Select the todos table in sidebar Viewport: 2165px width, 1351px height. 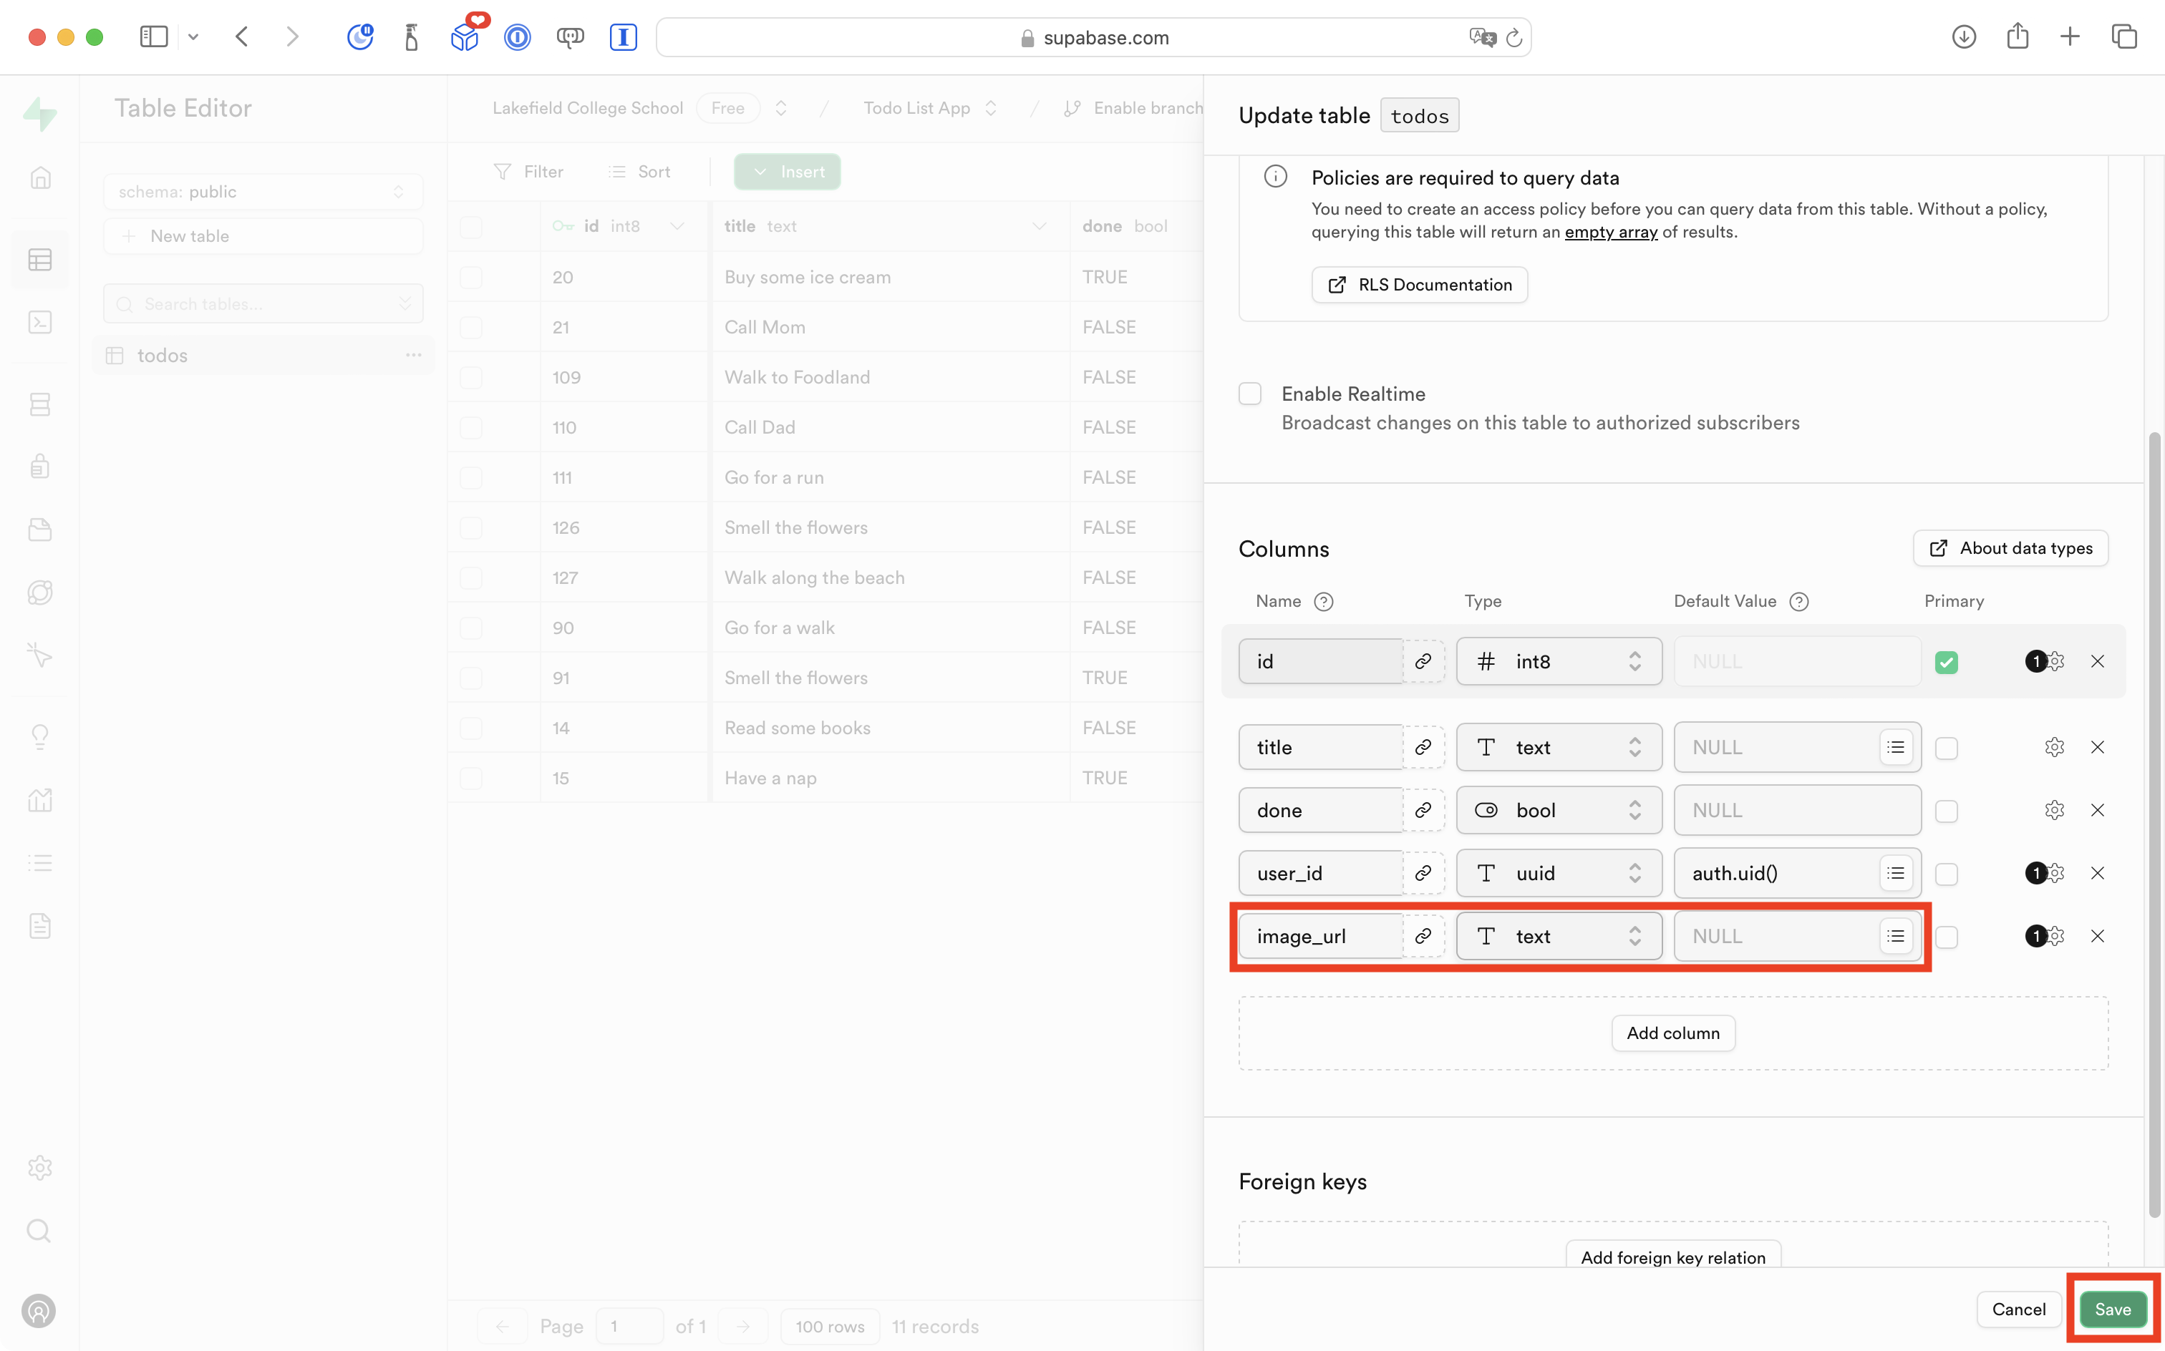163,356
